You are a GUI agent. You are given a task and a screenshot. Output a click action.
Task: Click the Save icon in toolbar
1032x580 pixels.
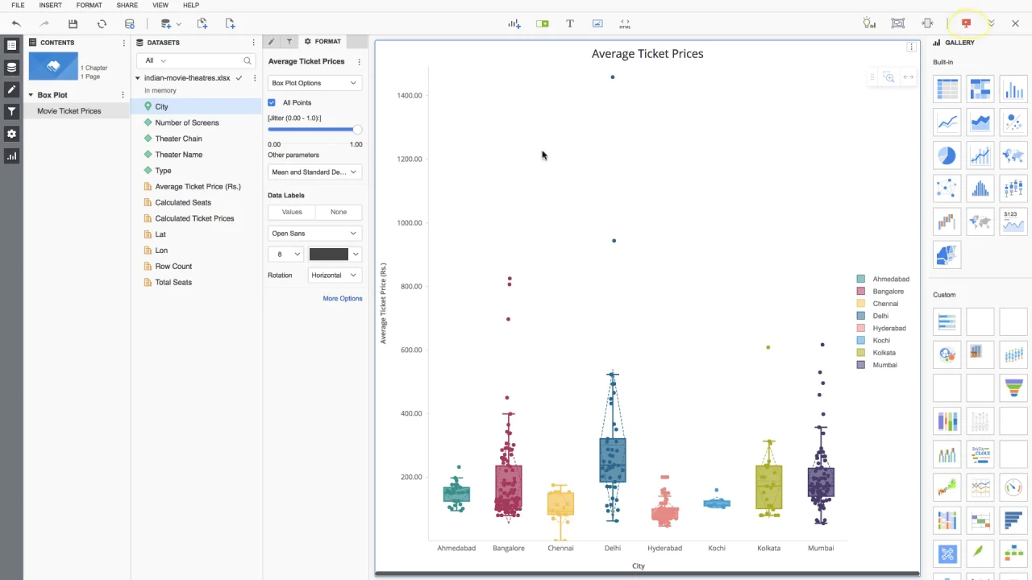point(73,24)
